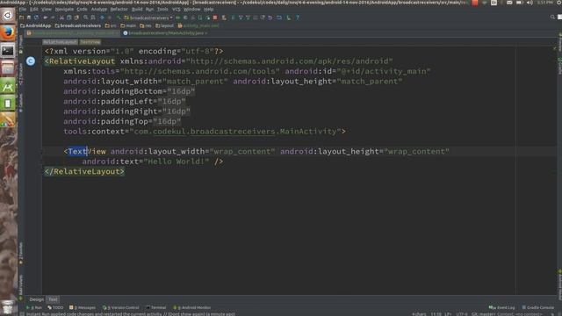This screenshot has width=562, height=316.
Task: Click the paddingTop '16dp' value
Action: [167, 121]
